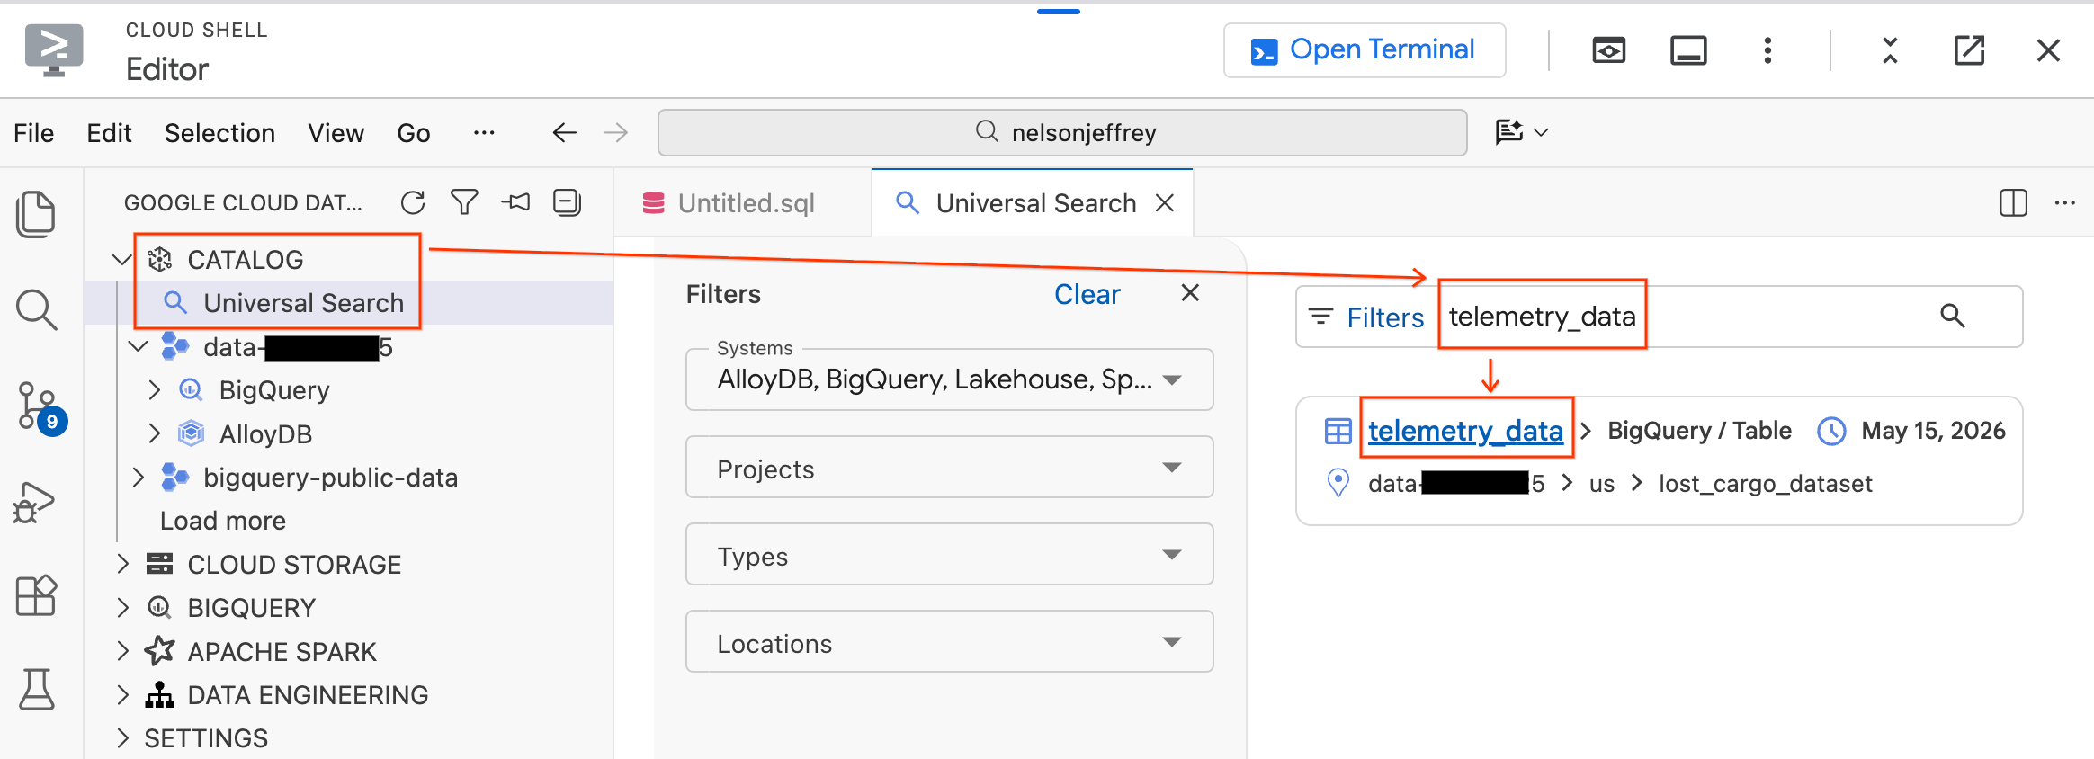Refresh the Google Cloud Data panel
This screenshot has width=2094, height=759.
pyautogui.click(x=413, y=202)
